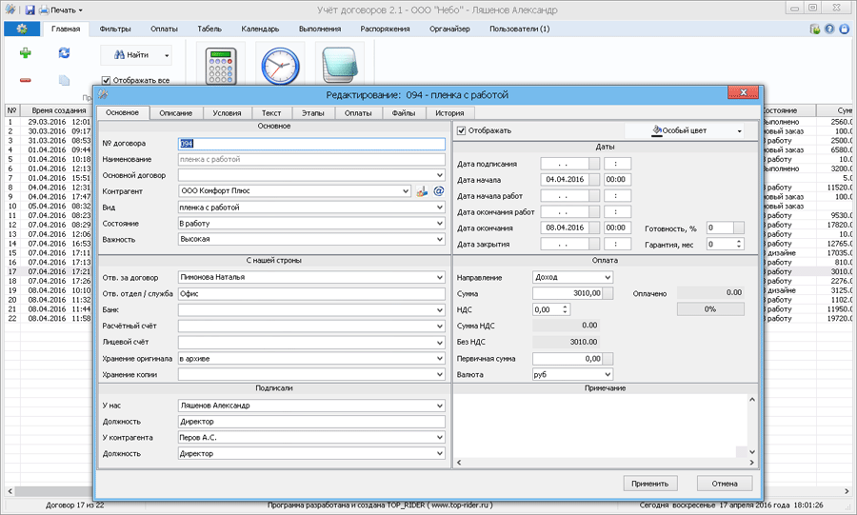The width and height of the screenshot is (857, 515).
Task: Click the Гарантия, мес stepper up arrow
Action: click(739, 241)
